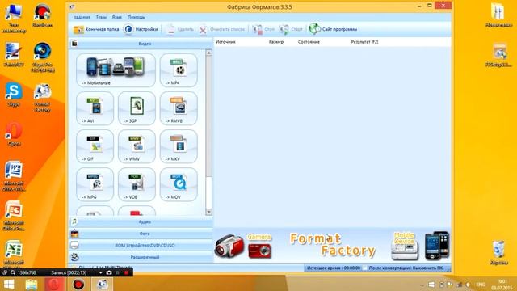The height and width of the screenshot is (291, 517).
Task: Expand the Расширенный category panel
Action: point(141,257)
